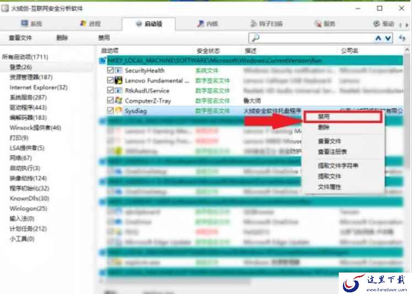
Task: Select the RtkAudUService row name
Action: pyautogui.click(x=147, y=91)
